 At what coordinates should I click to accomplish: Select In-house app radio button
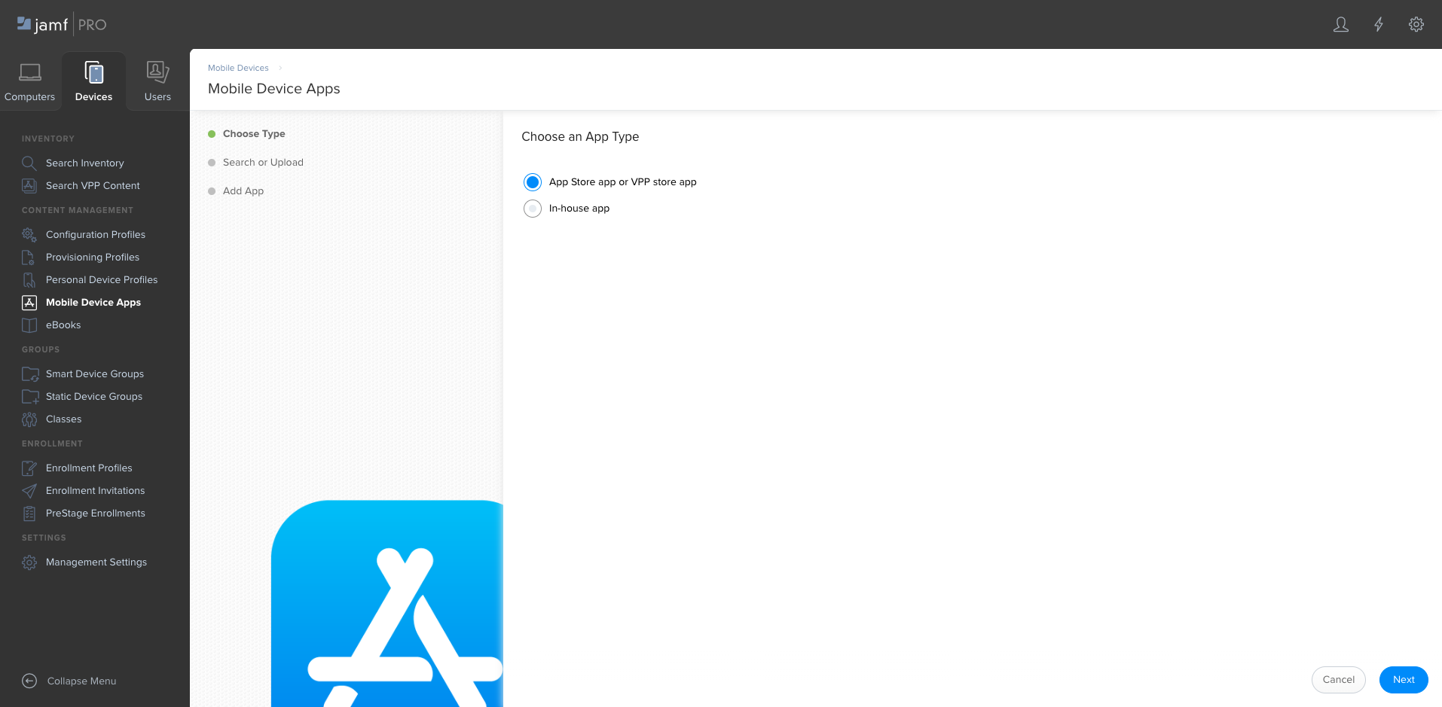(x=533, y=209)
